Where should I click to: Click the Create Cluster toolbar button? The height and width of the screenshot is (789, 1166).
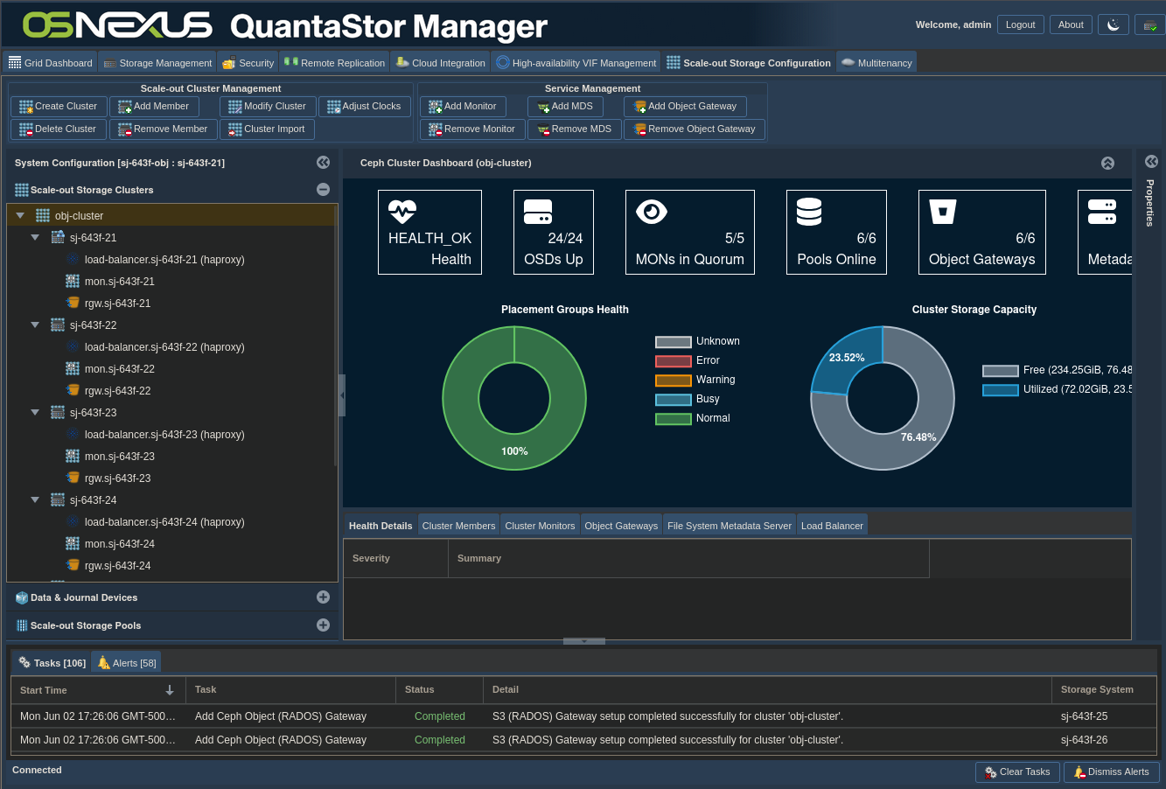point(59,107)
